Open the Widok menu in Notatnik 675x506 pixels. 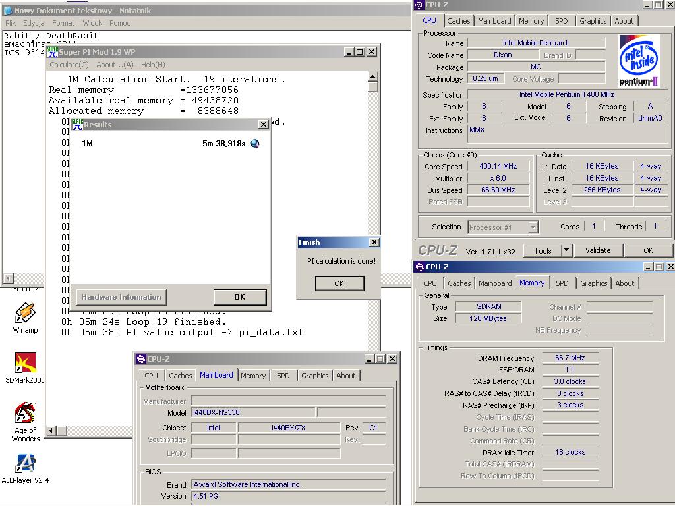[x=92, y=23]
